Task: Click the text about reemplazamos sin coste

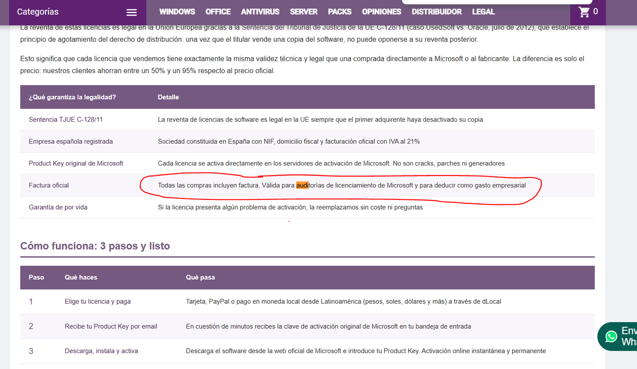Action: 290,207
